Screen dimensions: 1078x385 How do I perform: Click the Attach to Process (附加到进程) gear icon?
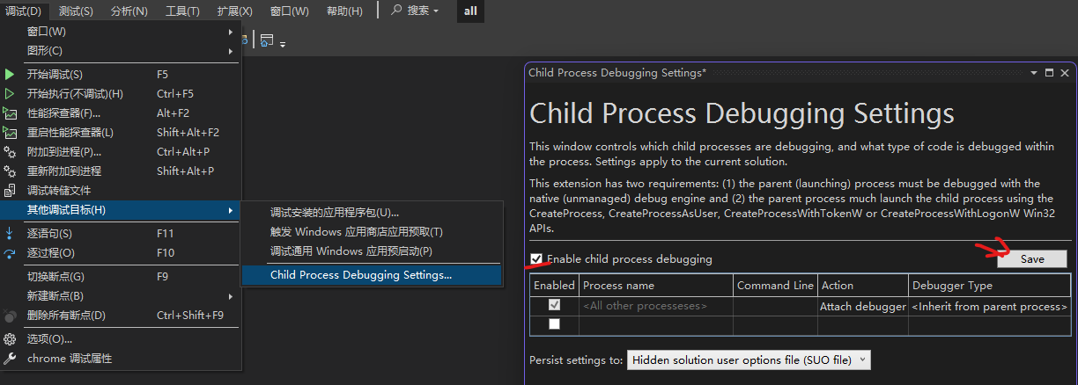pyautogui.click(x=10, y=152)
